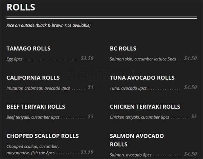Click the imitation crabmeat, avocado description
The image size is (203, 159).
[x=38, y=88]
